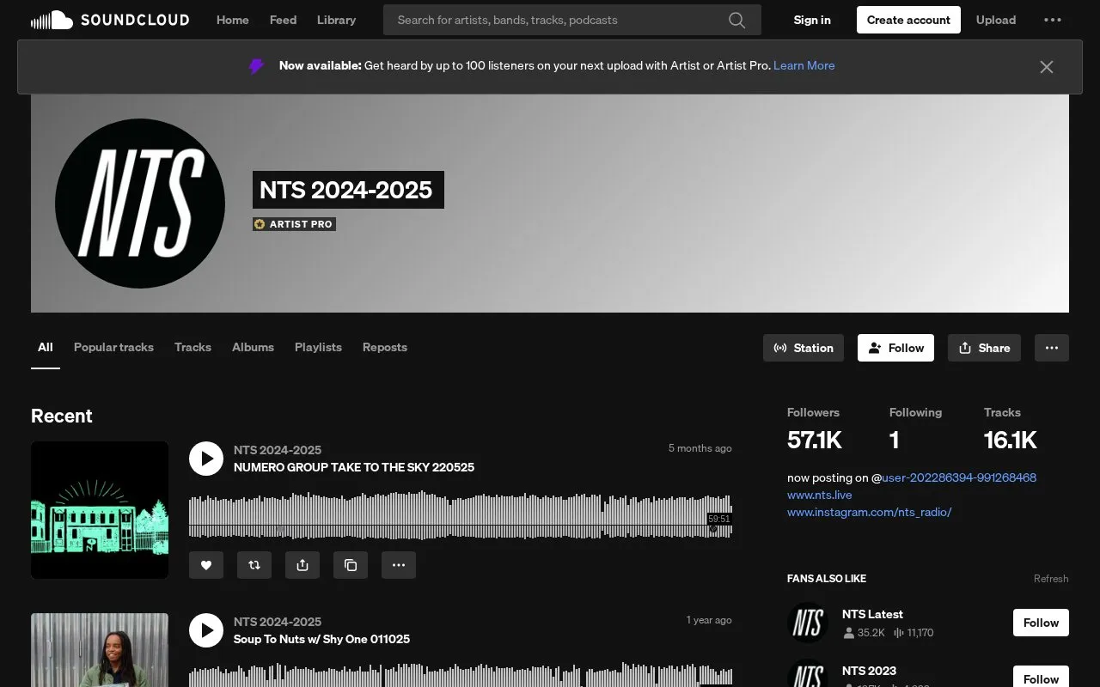Open the profile more actions menu
The height and width of the screenshot is (687, 1100).
pos(1052,348)
